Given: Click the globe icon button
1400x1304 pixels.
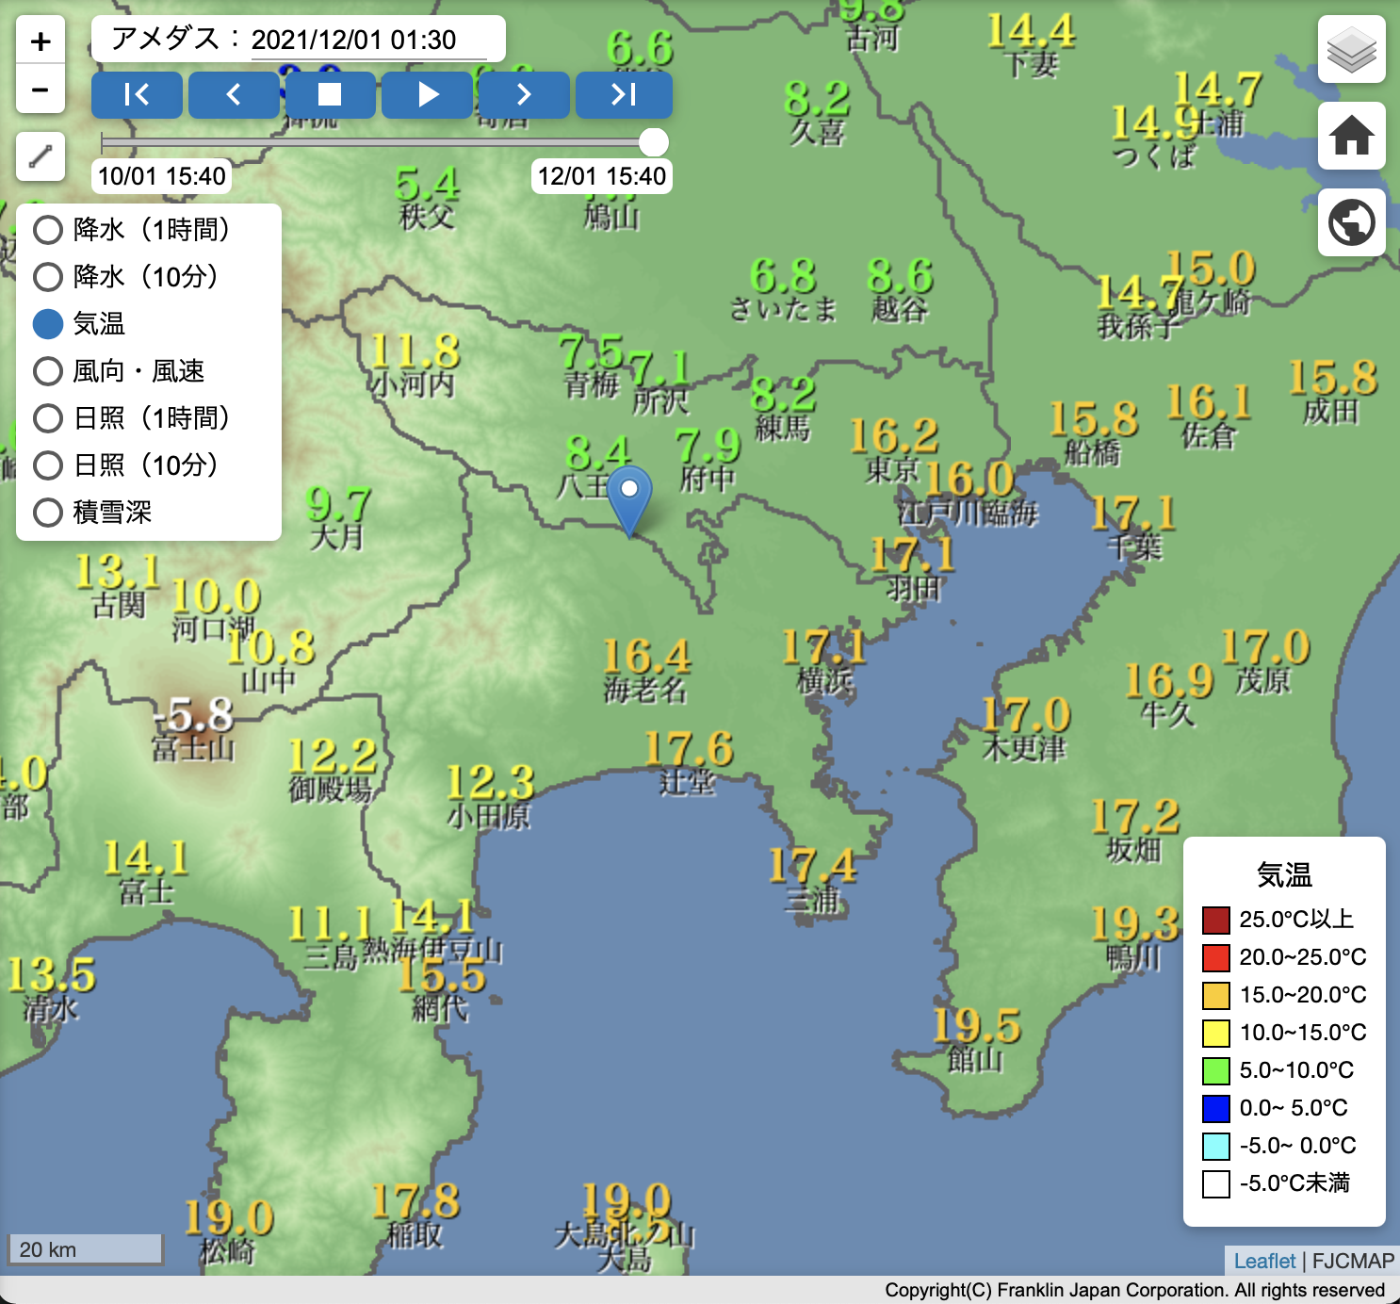Looking at the screenshot, I should 1351,223.
